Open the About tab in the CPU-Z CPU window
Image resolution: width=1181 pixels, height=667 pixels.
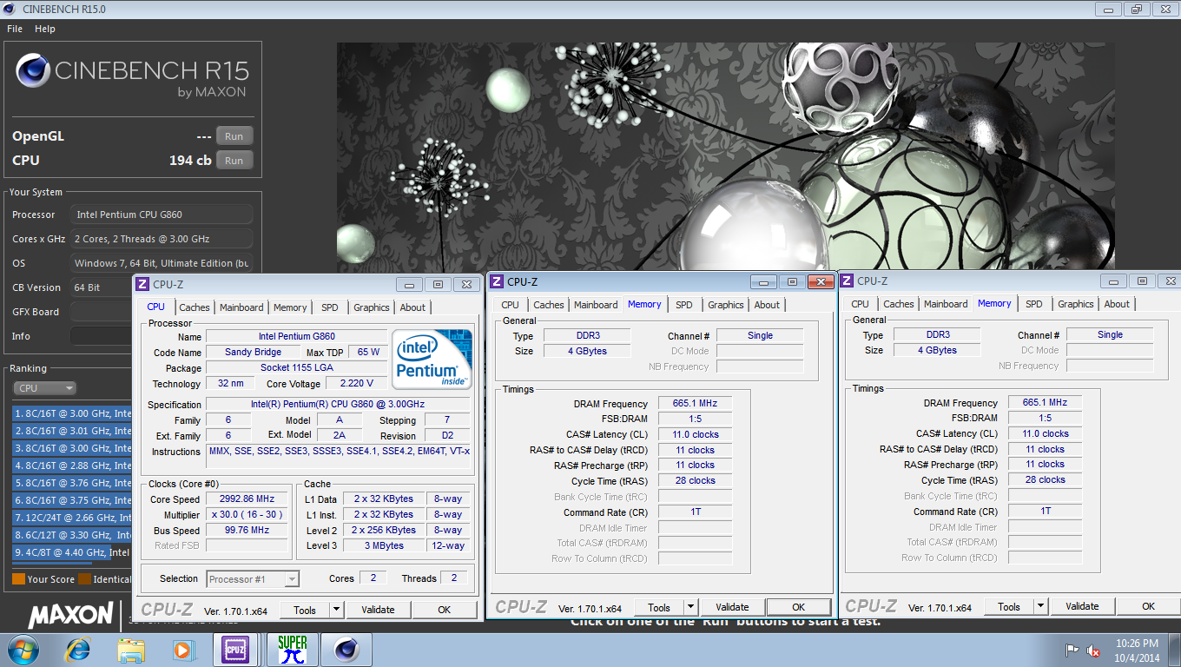coord(412,307)
